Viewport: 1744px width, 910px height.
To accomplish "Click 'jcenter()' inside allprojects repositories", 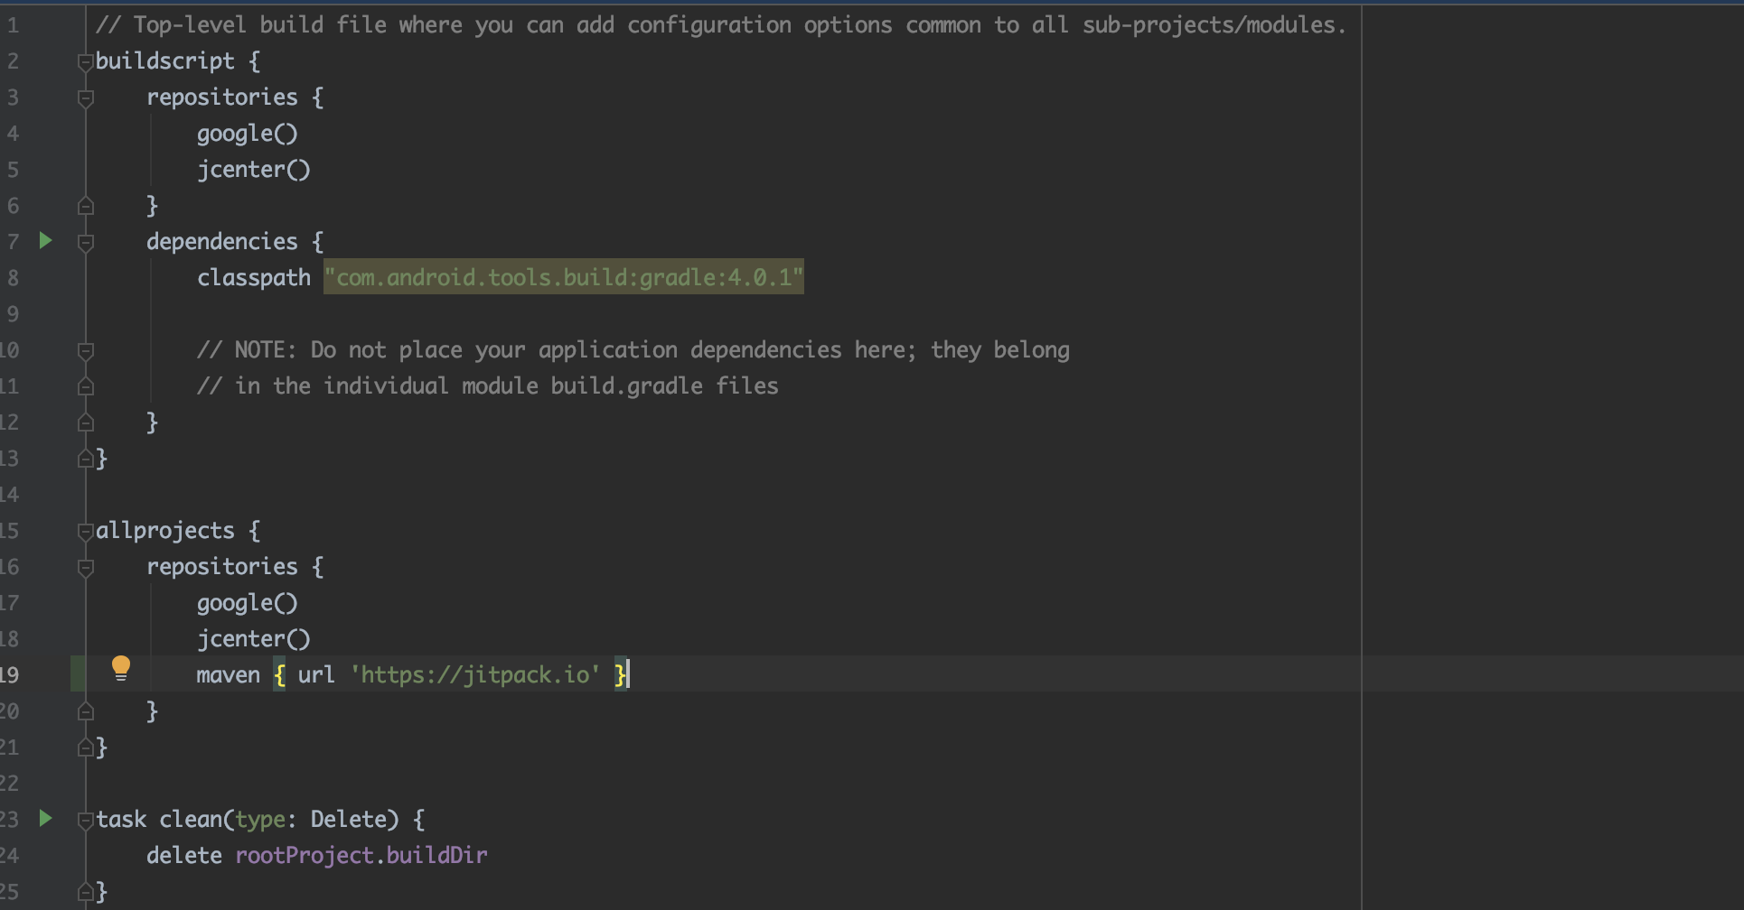I will click(254, 638).
